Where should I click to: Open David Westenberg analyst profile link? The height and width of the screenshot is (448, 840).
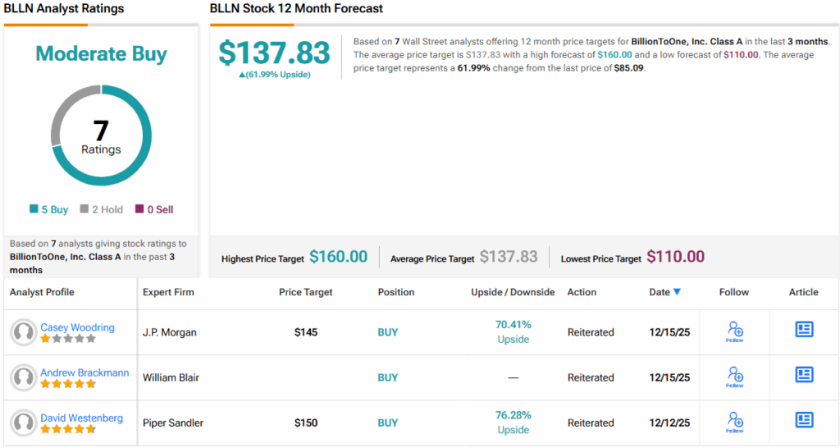82,418
